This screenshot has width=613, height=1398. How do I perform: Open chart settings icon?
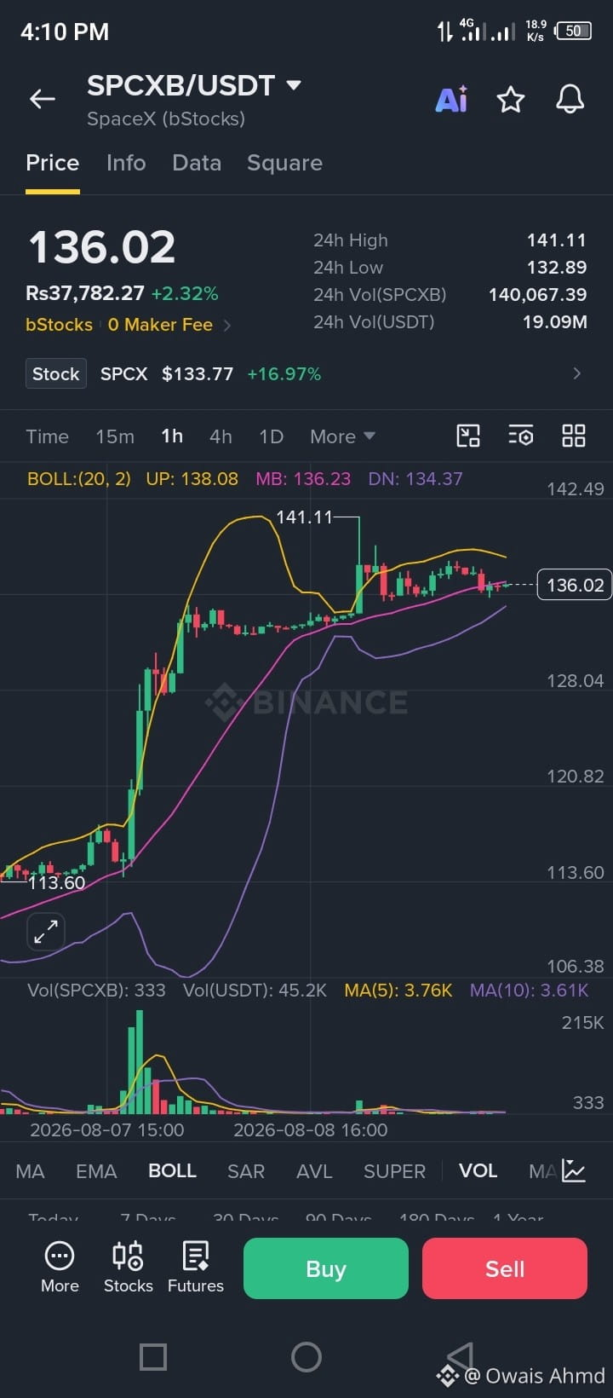pos(521,436)
